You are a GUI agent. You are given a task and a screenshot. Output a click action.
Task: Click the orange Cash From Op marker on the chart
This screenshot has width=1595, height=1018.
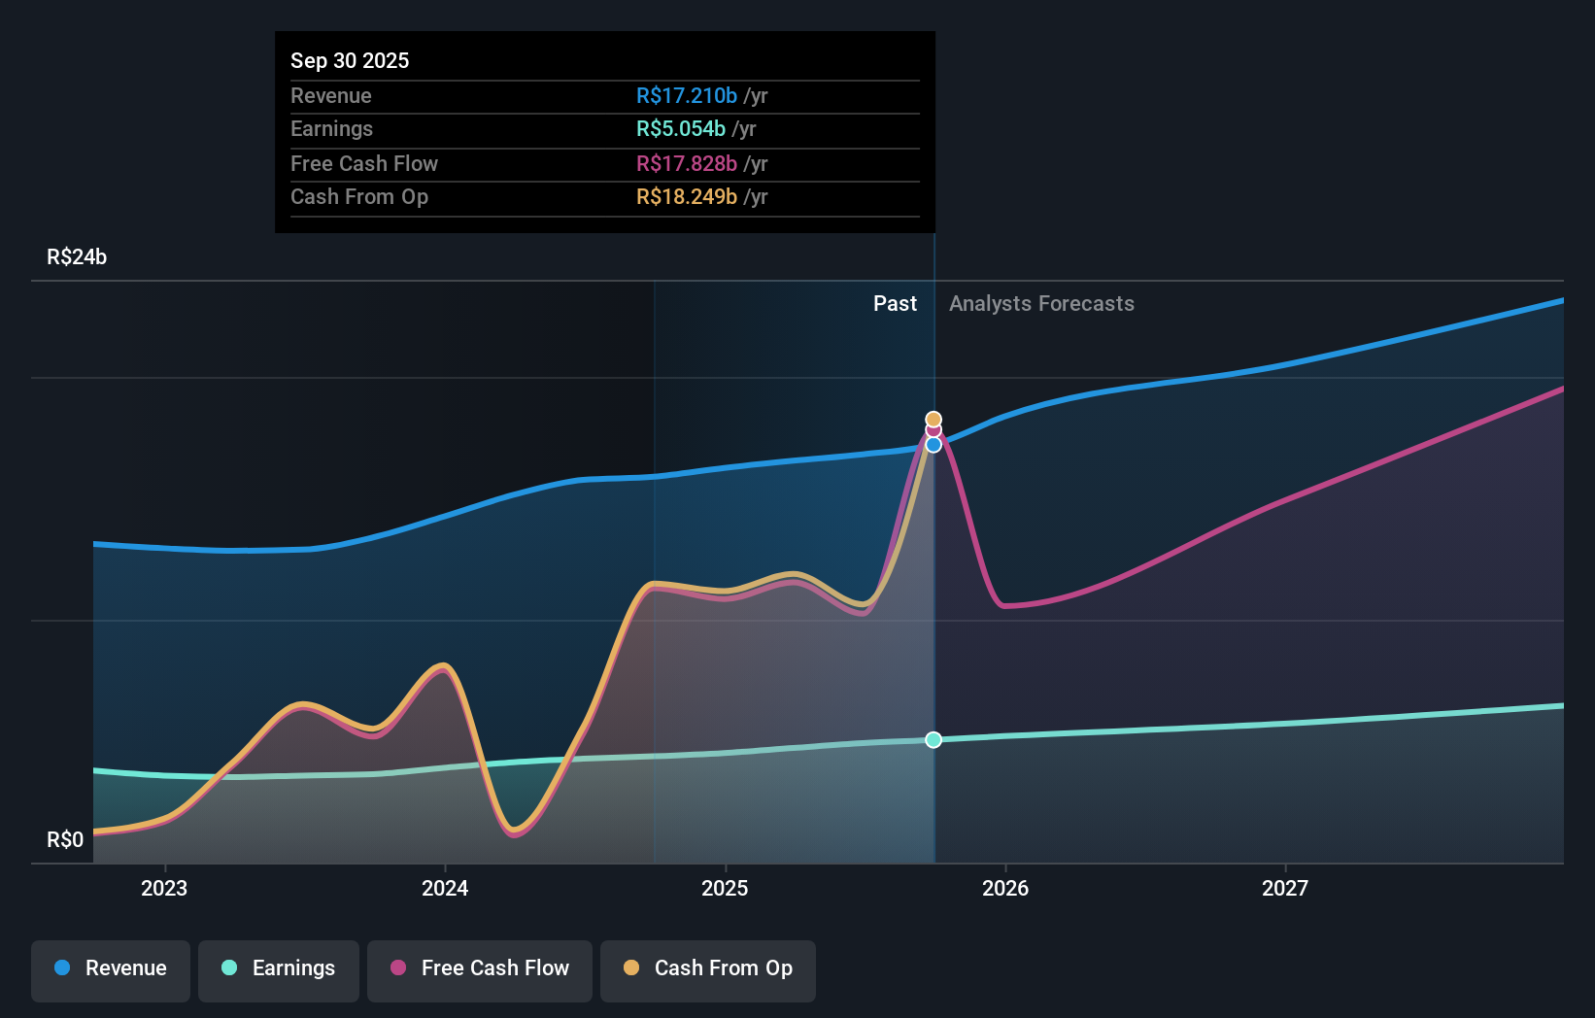click(933, 418)
